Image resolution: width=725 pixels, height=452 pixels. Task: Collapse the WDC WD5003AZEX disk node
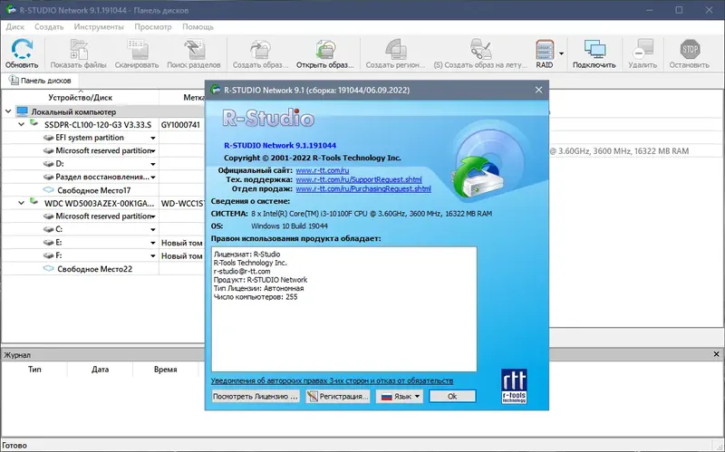click(21, 203)
